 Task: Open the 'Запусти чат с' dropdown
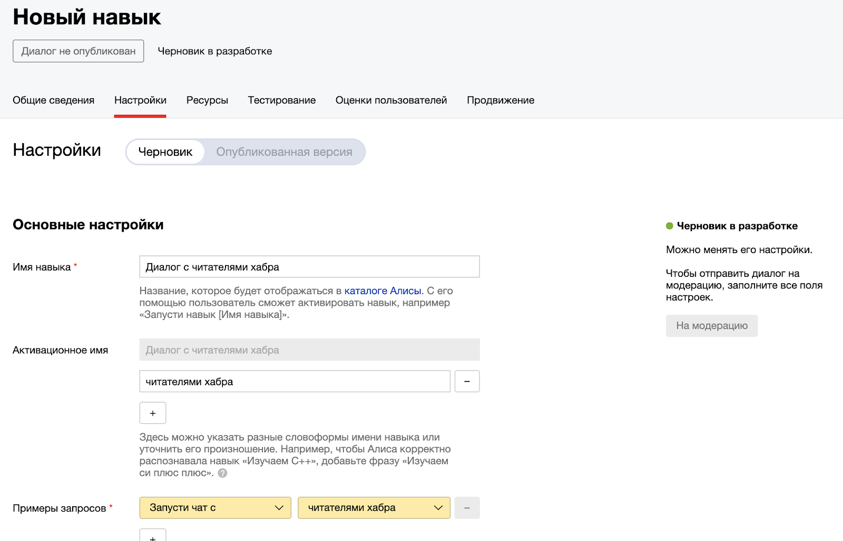coord(215,508)
